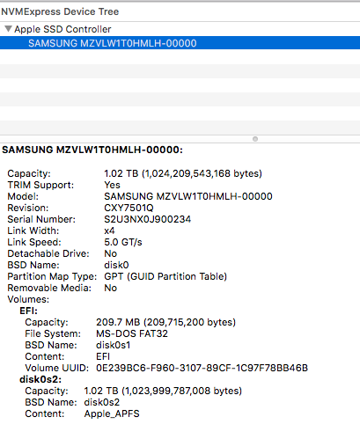Click the NVMExpress Device Tree column header

180,11
